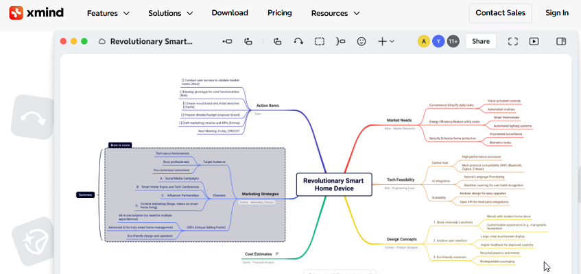Viewport: 581px width, 274px height.
Task: Add a relationship with the curved arrow icon
Action: coord(298,42)
